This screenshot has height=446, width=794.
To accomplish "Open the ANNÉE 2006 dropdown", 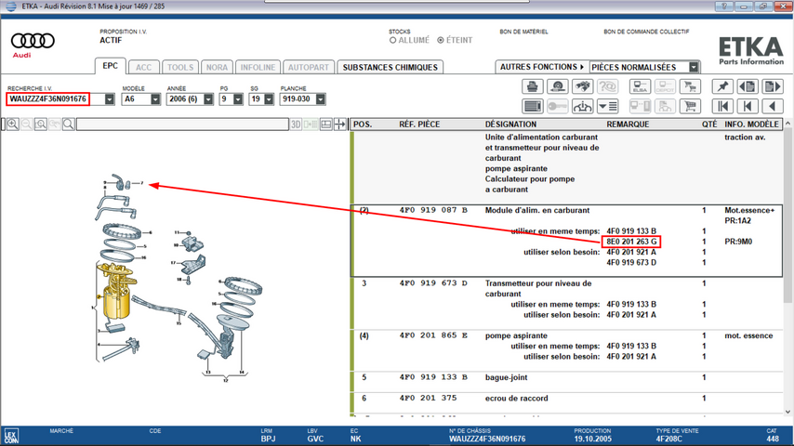I will pos(208,99).
